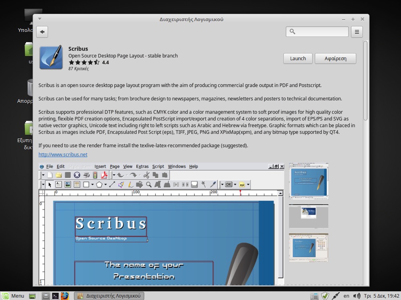The width and height of the screenshot is (401, 300).
Task: Launch the Scribus application
Action: pyautogui.click(x=298, y=58)
